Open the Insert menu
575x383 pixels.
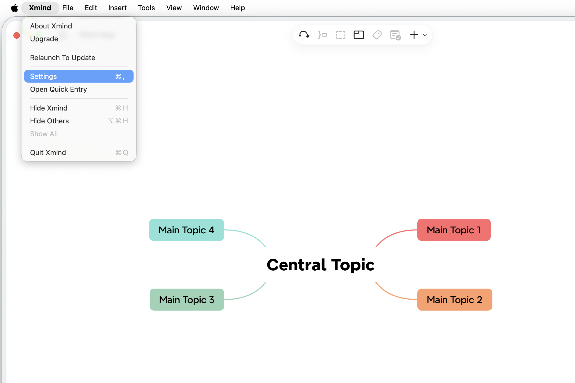coord(117,8)
